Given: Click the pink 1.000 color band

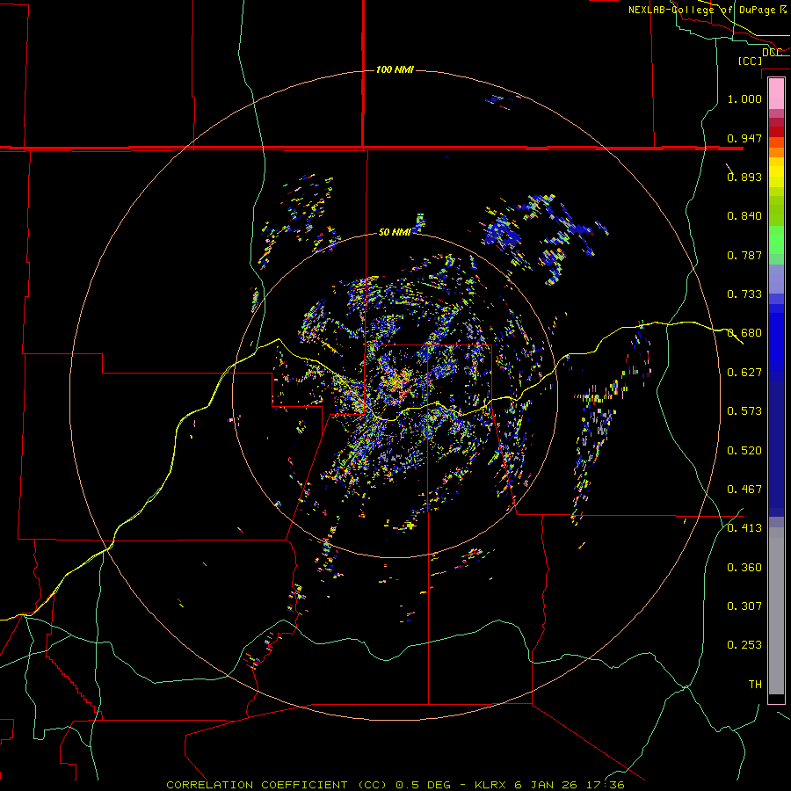Looking at the screenshot, I should point(776,94).
